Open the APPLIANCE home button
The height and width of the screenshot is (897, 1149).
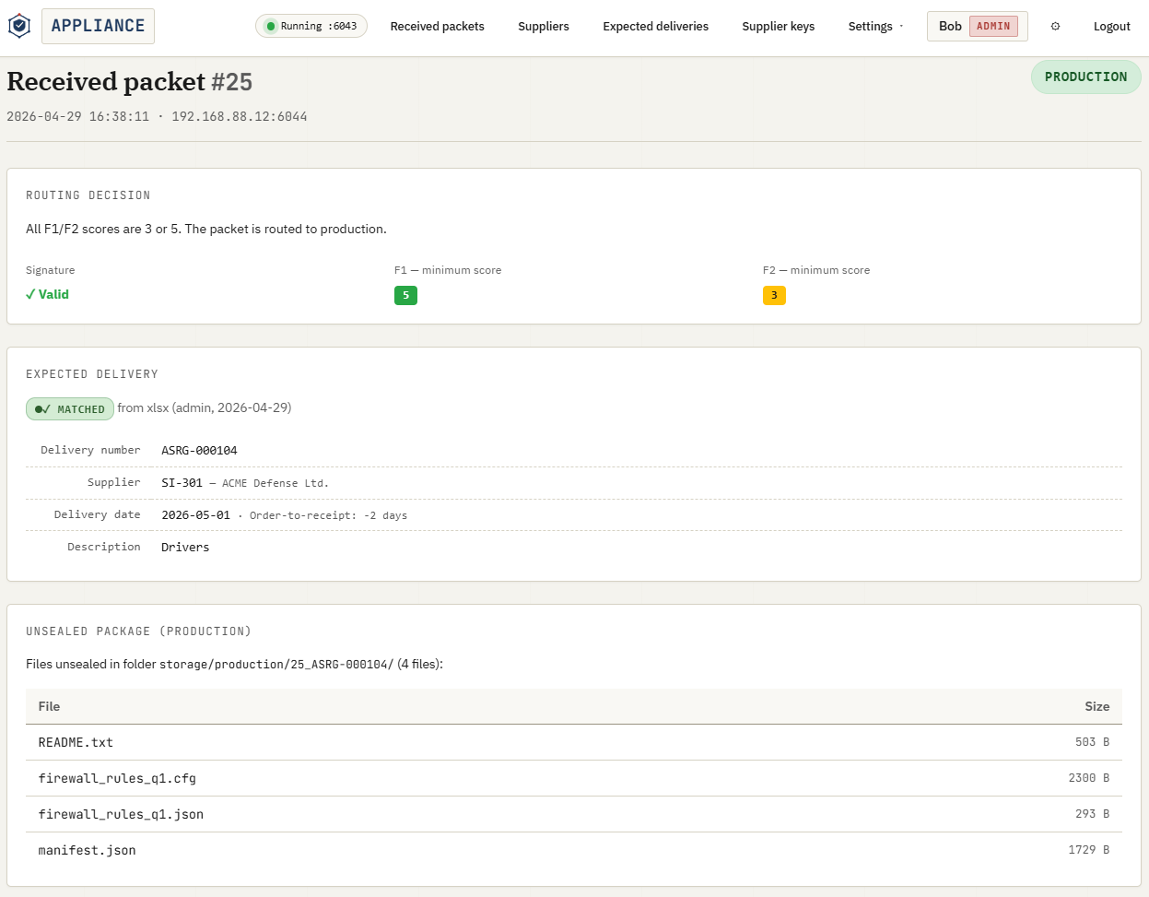pyautogui.click(x=98, y=26)
